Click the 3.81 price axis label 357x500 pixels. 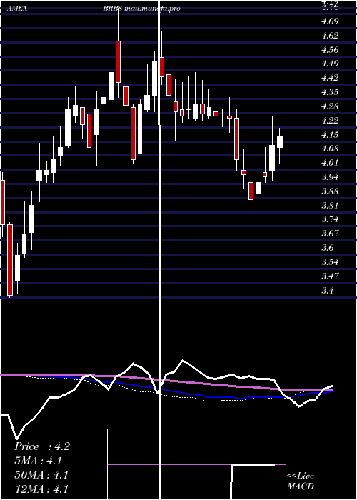coord(330,205)
